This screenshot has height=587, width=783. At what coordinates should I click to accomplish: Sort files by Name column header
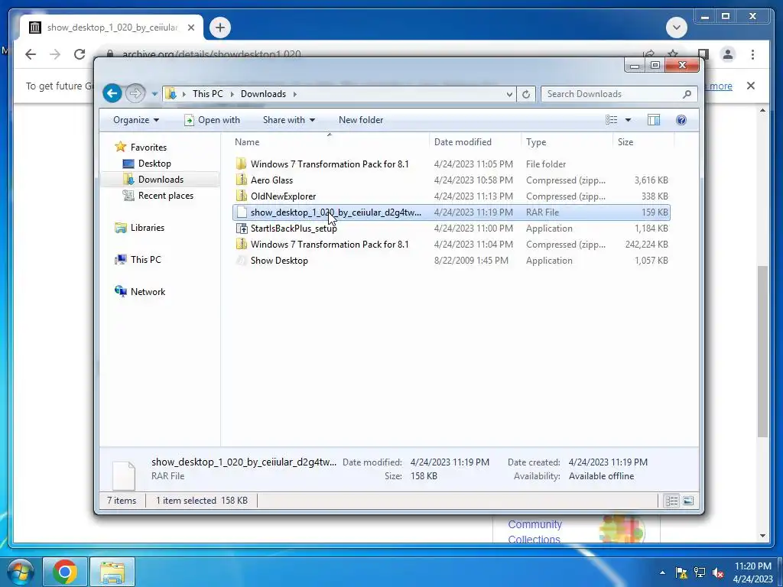(x=330, y=142)
